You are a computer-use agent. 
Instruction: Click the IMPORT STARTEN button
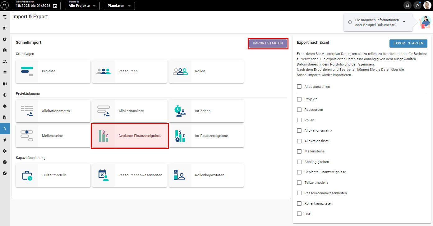point(268,43)
